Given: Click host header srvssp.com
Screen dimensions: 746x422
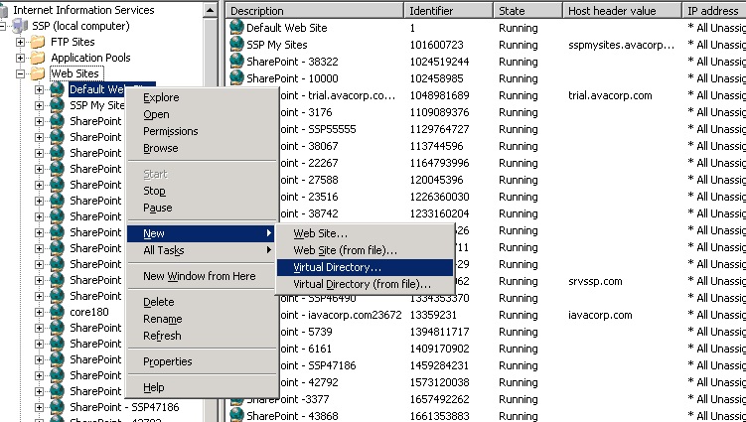Looking at the screenshot, I should (595, 281).
